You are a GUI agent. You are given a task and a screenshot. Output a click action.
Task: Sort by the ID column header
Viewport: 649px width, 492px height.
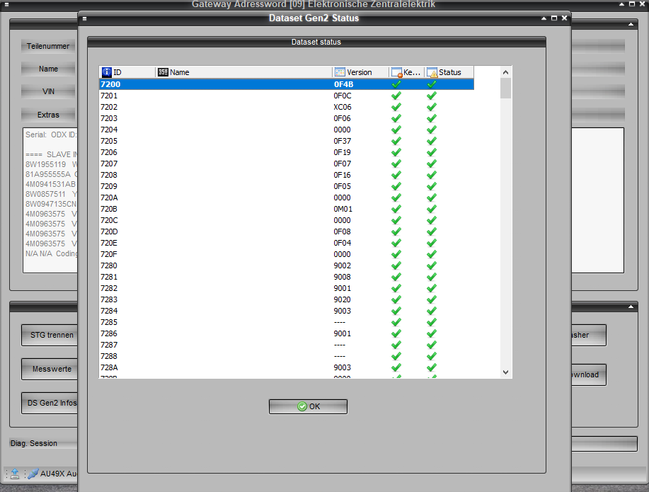[127, 72]
